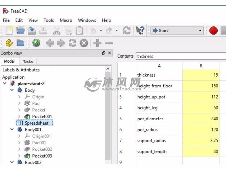The height and width of the screenshot is (169, 226).
Task: Click the stop loading X icon
Action: (x=84, y=43)
